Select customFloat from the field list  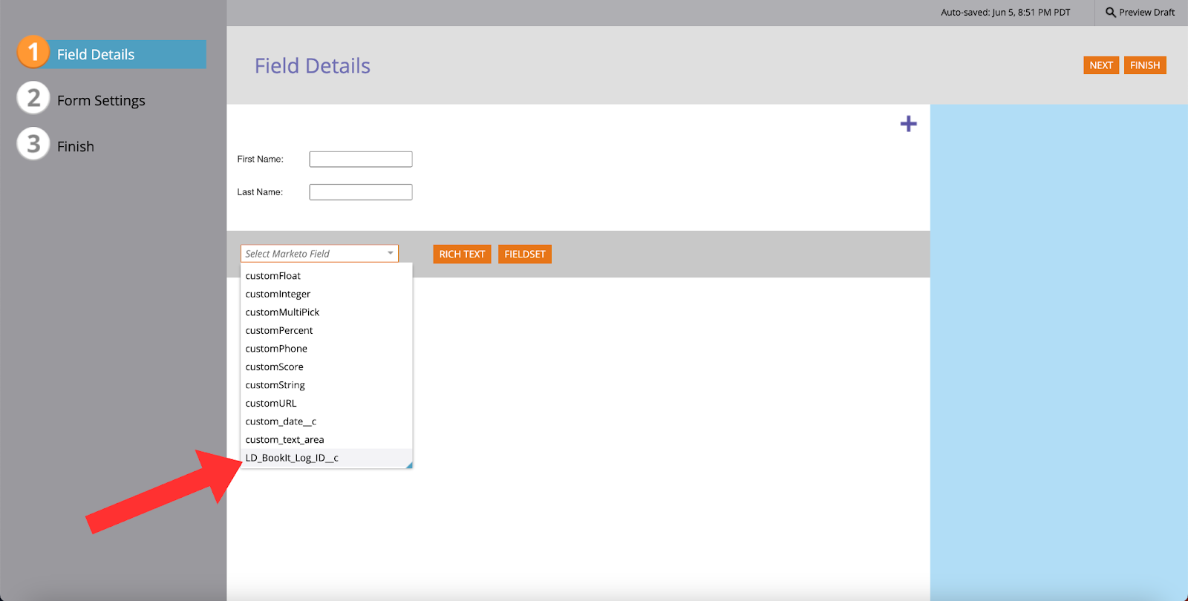pyautogui.click(x=273, y=276)
